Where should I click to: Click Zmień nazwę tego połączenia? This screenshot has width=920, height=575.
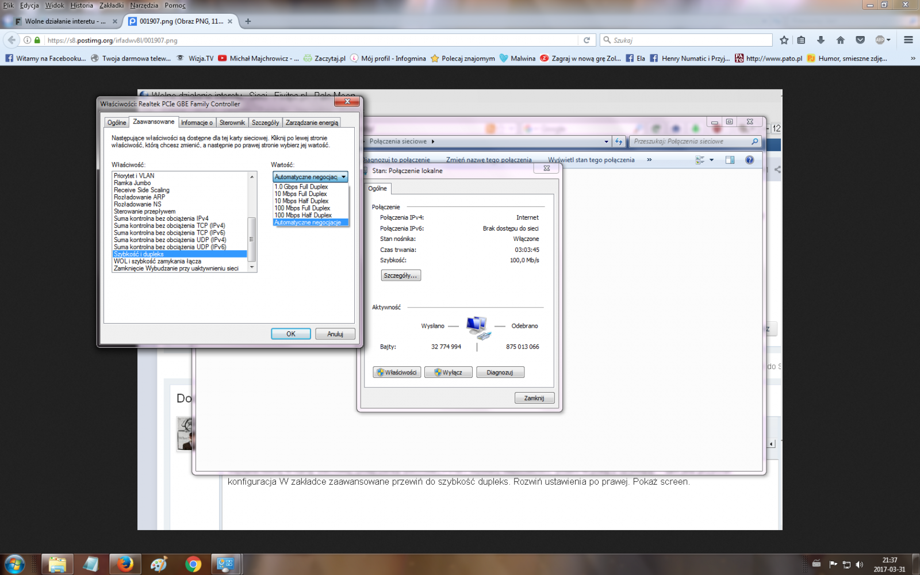(489, 160)
